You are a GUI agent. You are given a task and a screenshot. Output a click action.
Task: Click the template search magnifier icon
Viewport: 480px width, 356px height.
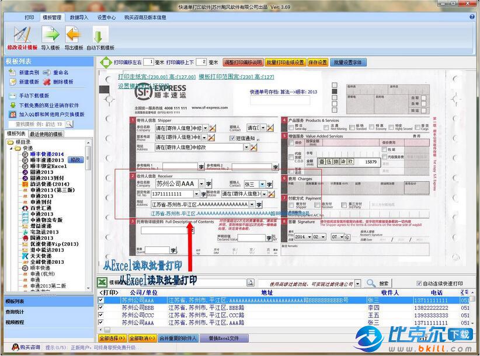pos(69,124)
